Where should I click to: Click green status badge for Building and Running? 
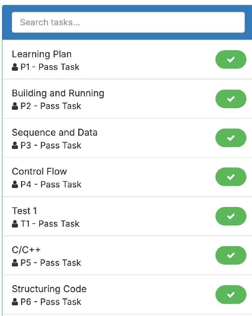(231, 99)
